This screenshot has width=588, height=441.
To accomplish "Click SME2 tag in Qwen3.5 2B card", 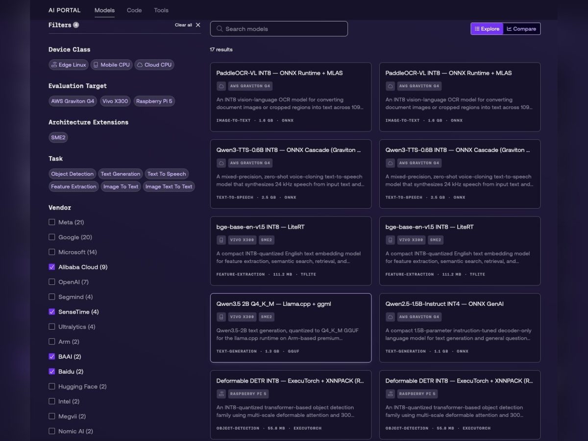I will pyautogui.click(x=267, y=317).
